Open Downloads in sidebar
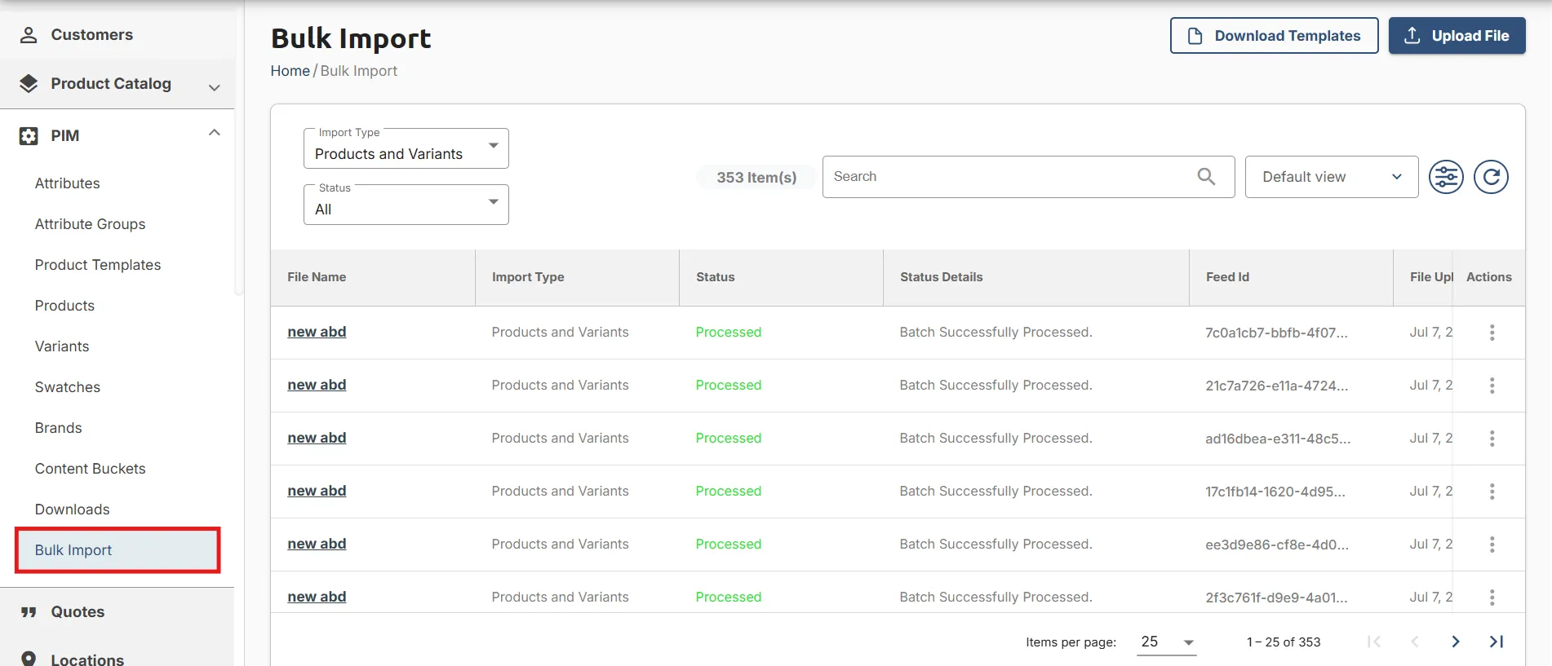The height and width of the screenshot is (666, 1552). click(73, 509)
